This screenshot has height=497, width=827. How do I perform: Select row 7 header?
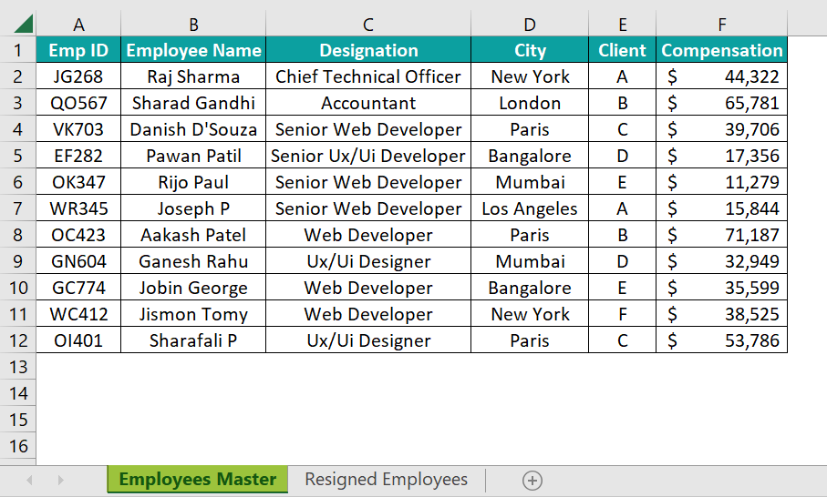pyautogui.click(x=18, y=208)
